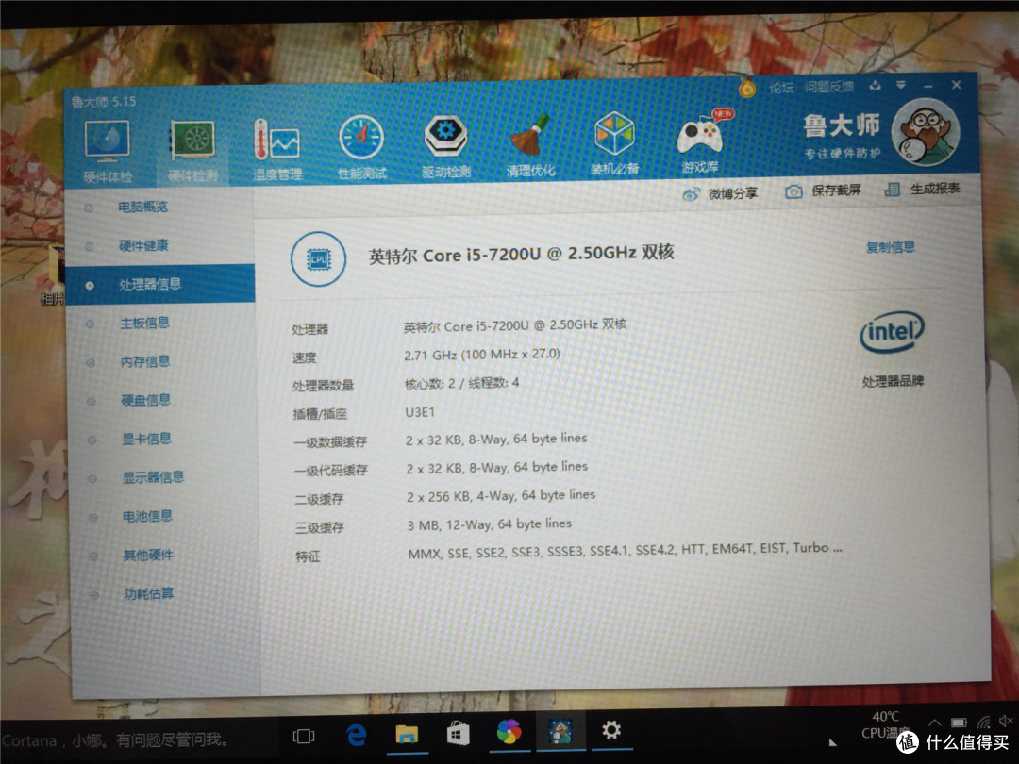
Task: Select 功耗估算 in sidebar
Action: coord(149,594)
